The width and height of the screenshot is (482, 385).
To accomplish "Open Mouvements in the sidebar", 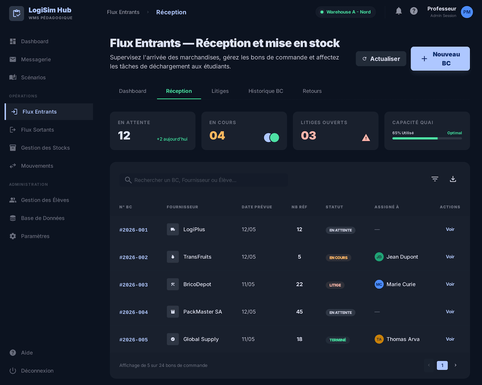I will click(49, 166).
